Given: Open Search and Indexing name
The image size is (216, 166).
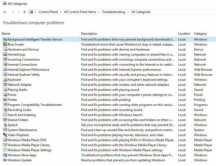Looking at the screenshot, I should (x=22, y=115).
